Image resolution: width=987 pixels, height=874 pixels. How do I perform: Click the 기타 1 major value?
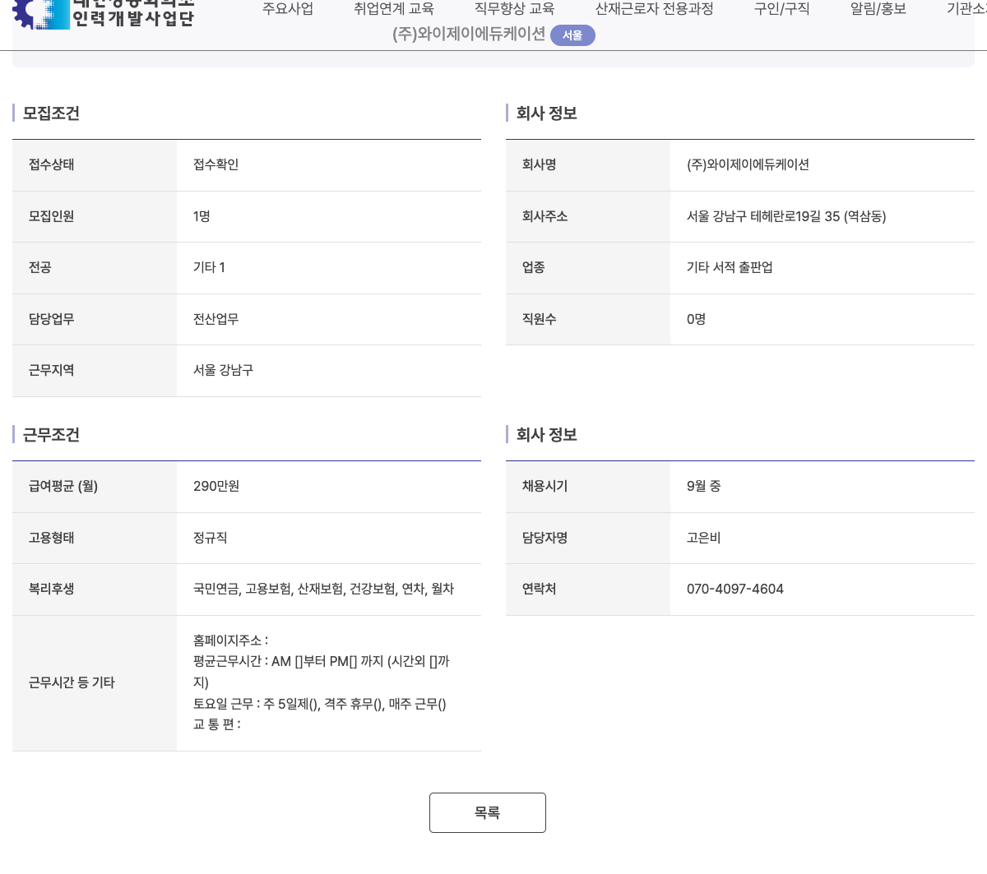[209, 267]
